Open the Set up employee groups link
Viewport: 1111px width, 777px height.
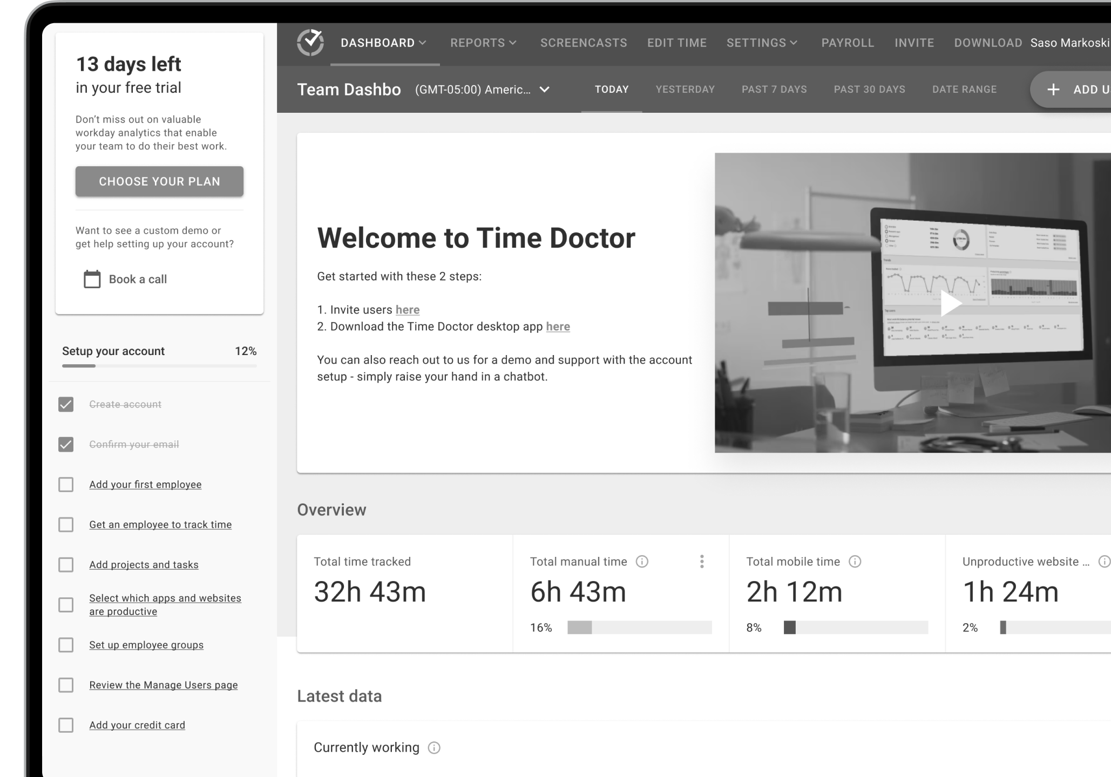pos(146,645)
